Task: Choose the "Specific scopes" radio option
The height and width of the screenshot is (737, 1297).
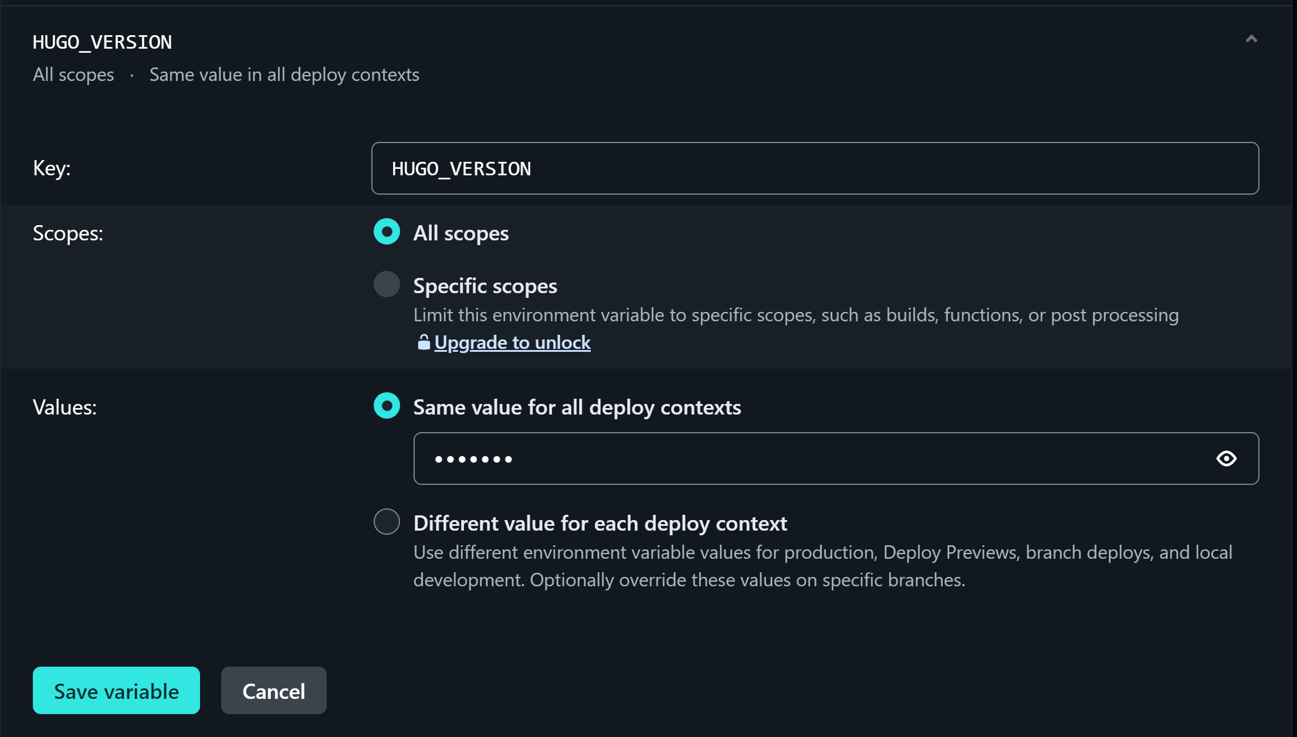Action: pyautogui.click(x=387, y=284)
